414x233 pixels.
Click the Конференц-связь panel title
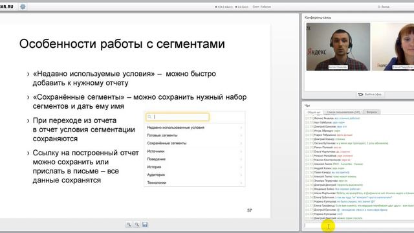coord(318,17)
